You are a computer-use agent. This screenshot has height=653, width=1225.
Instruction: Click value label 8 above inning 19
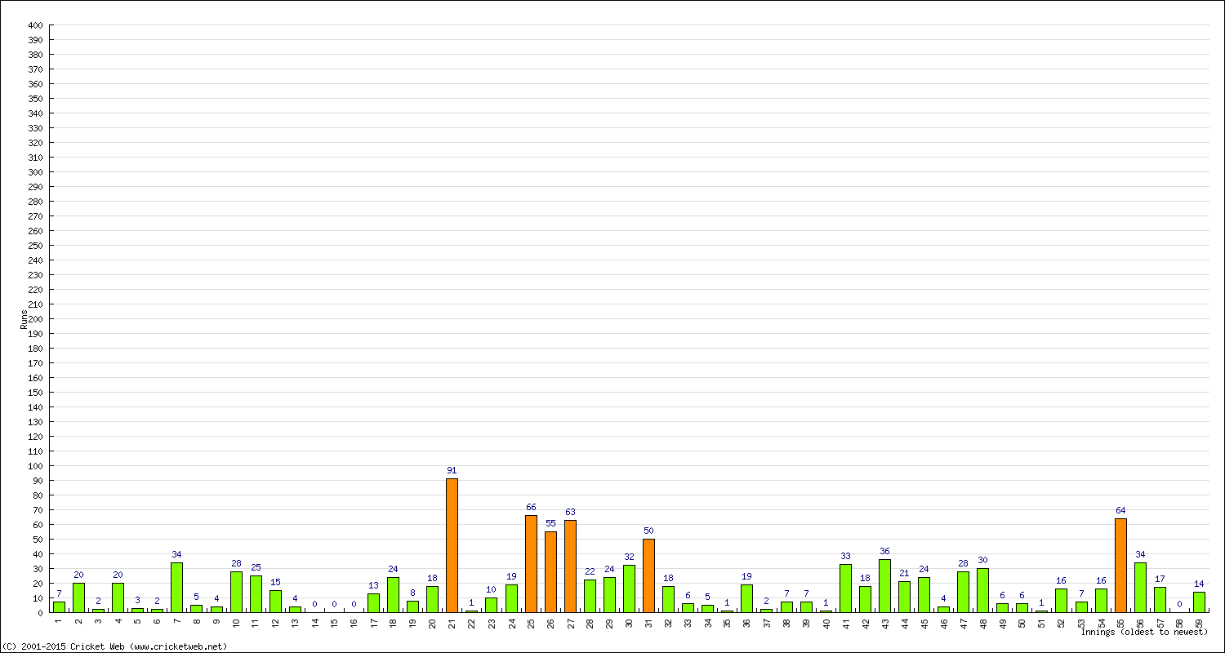[412, 593]
